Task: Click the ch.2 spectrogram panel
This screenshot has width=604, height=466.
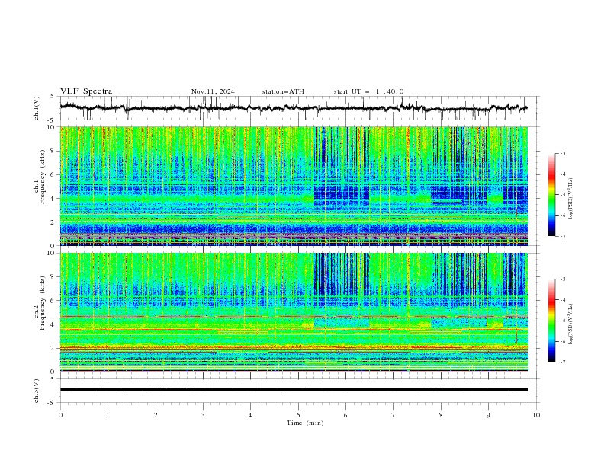Action: [294, 312]
